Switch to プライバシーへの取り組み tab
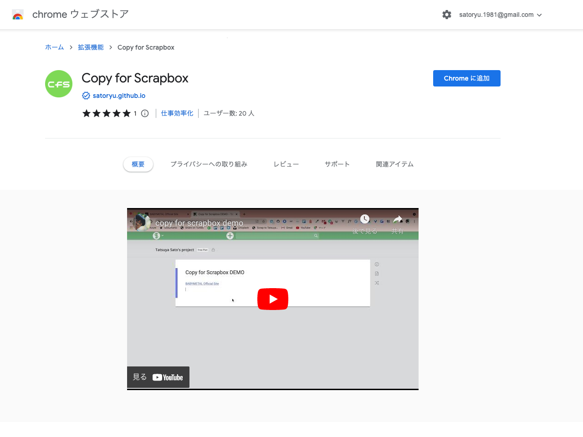 click(209, 164)
